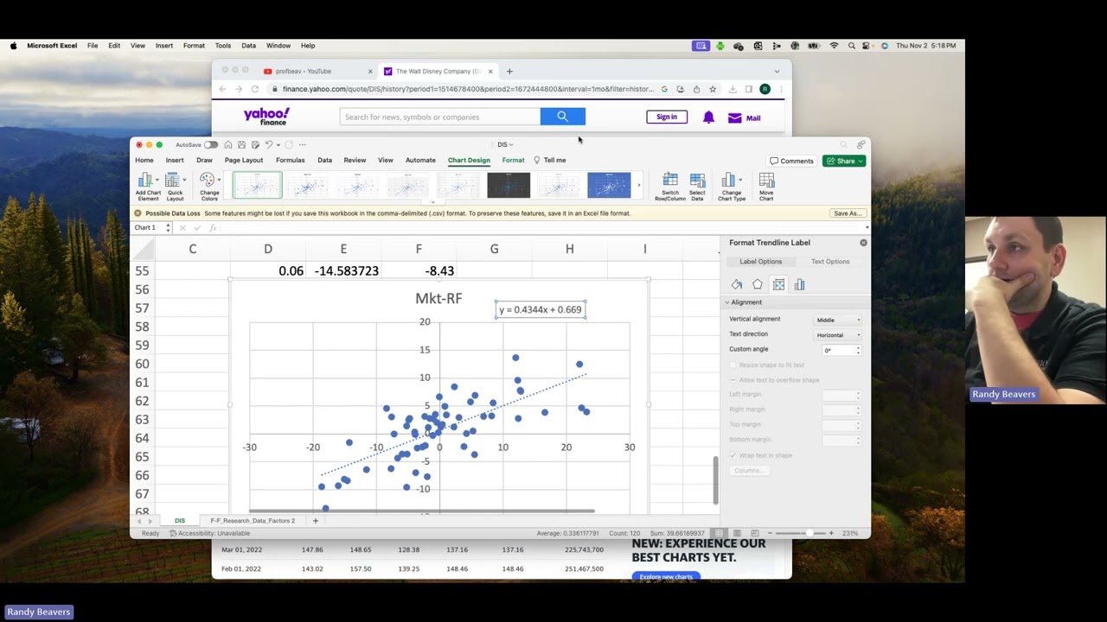Click Custom angle stepper arrows

coord(858,350)
